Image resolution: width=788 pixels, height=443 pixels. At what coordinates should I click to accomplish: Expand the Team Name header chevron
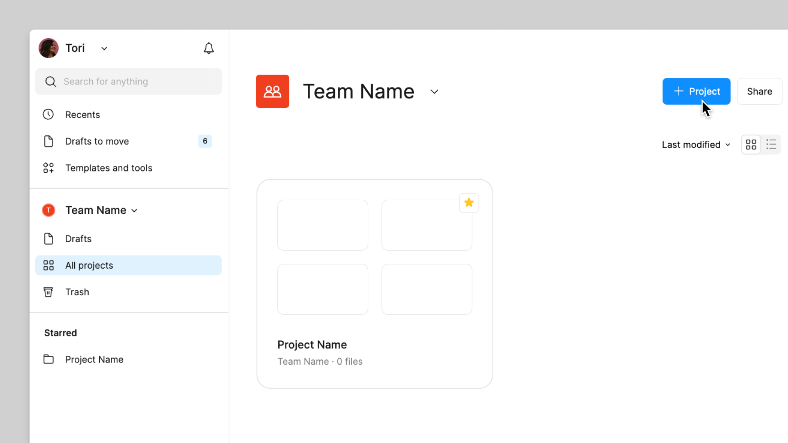pos(434,91)
